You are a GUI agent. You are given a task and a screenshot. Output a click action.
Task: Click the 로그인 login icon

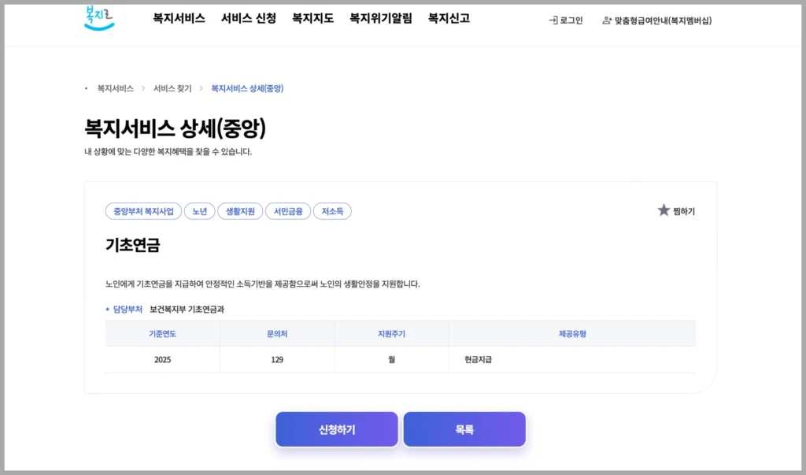(x=553, y=20)
